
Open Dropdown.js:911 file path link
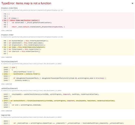click(32, 37)
